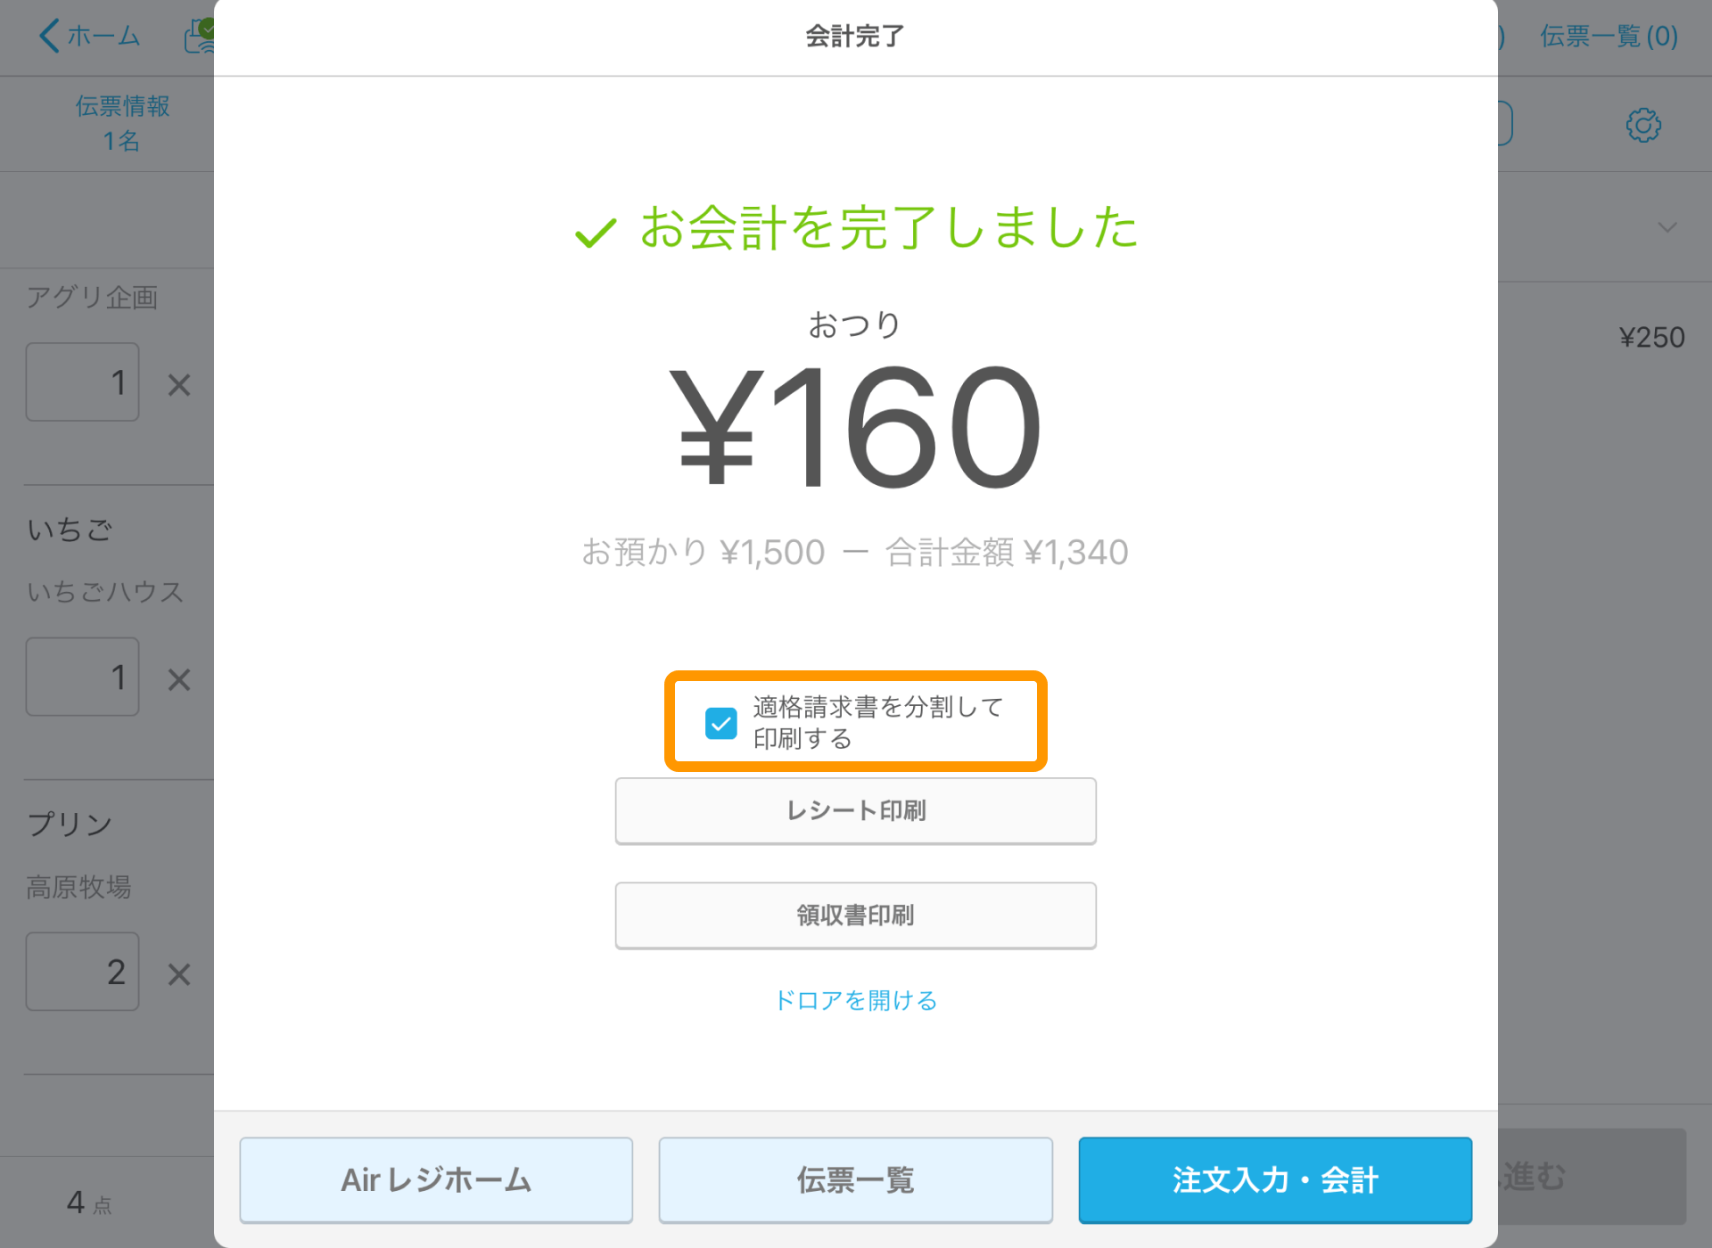Viewport: 1712px width, 1248px height.
Task: Open the cash drawer via ドロアを開ける
Action: click(x=855, y=1000)
